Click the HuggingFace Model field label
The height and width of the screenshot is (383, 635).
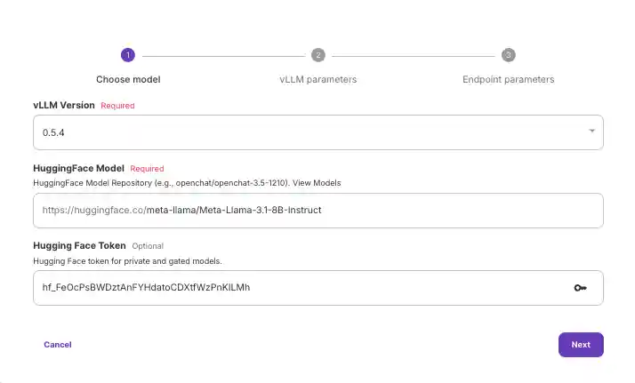coord(79,168)
